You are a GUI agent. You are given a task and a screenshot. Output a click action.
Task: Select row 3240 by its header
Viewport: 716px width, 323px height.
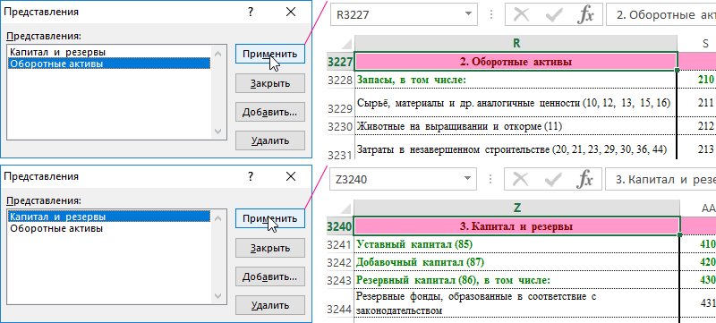341,226
